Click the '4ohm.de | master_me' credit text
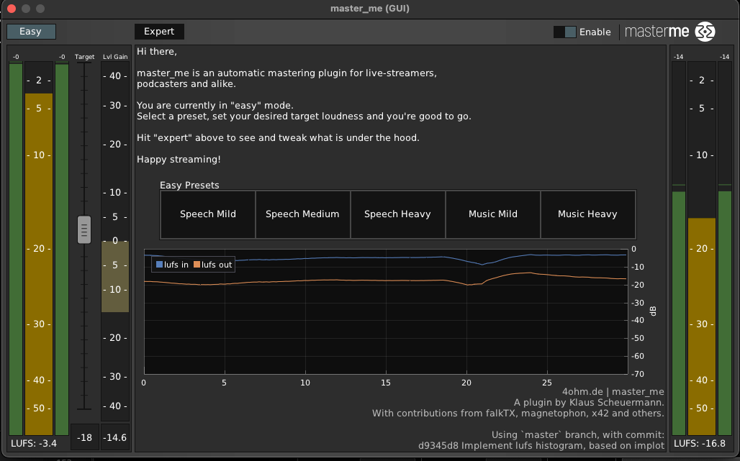 tap(613, 392)
